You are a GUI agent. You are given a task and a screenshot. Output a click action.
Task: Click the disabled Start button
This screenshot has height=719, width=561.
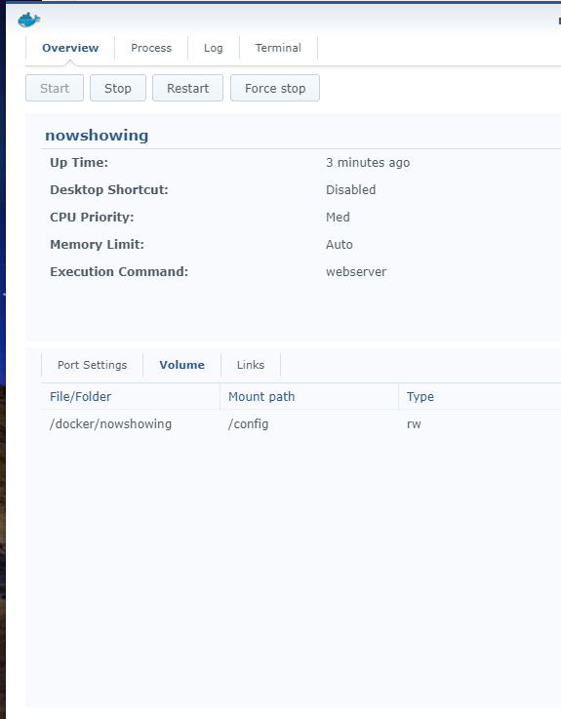click(x=55, y=88)
